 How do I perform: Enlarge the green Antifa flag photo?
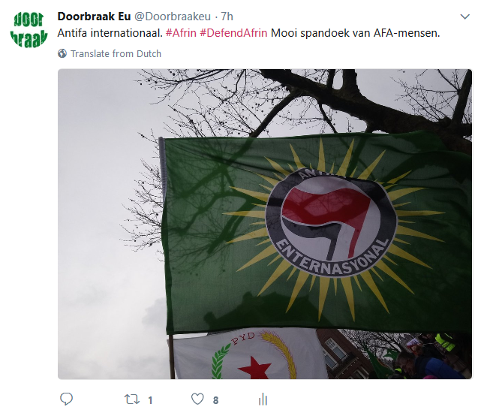coord(265,225)
